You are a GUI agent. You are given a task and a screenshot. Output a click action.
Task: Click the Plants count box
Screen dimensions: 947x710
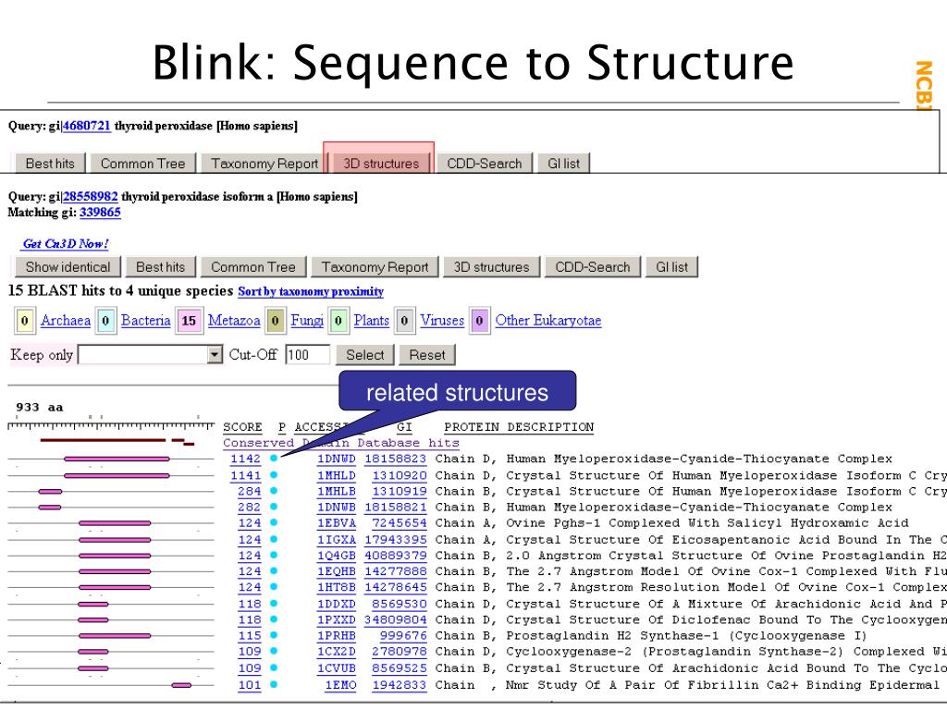(338, 321)
